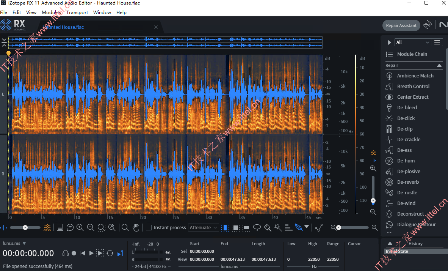This screenshot has width=448, height=271.
Task: Toggle input monitoring headphones
Action: [x=66, y=253]
